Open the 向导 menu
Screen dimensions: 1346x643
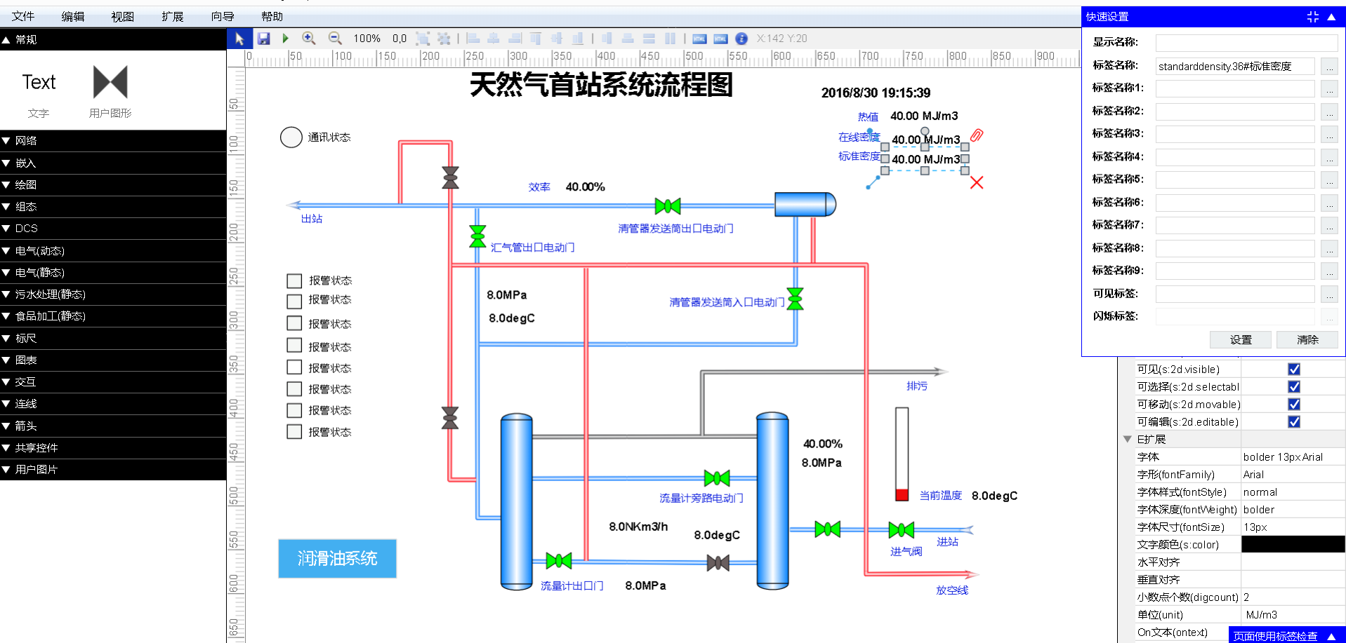[223, 16]
